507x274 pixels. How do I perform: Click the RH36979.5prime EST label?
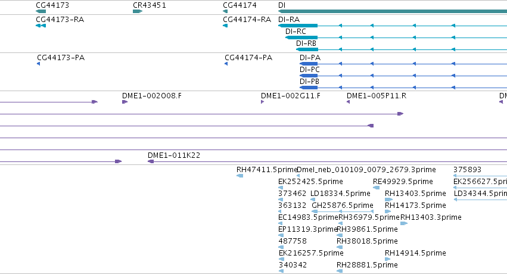369,217
